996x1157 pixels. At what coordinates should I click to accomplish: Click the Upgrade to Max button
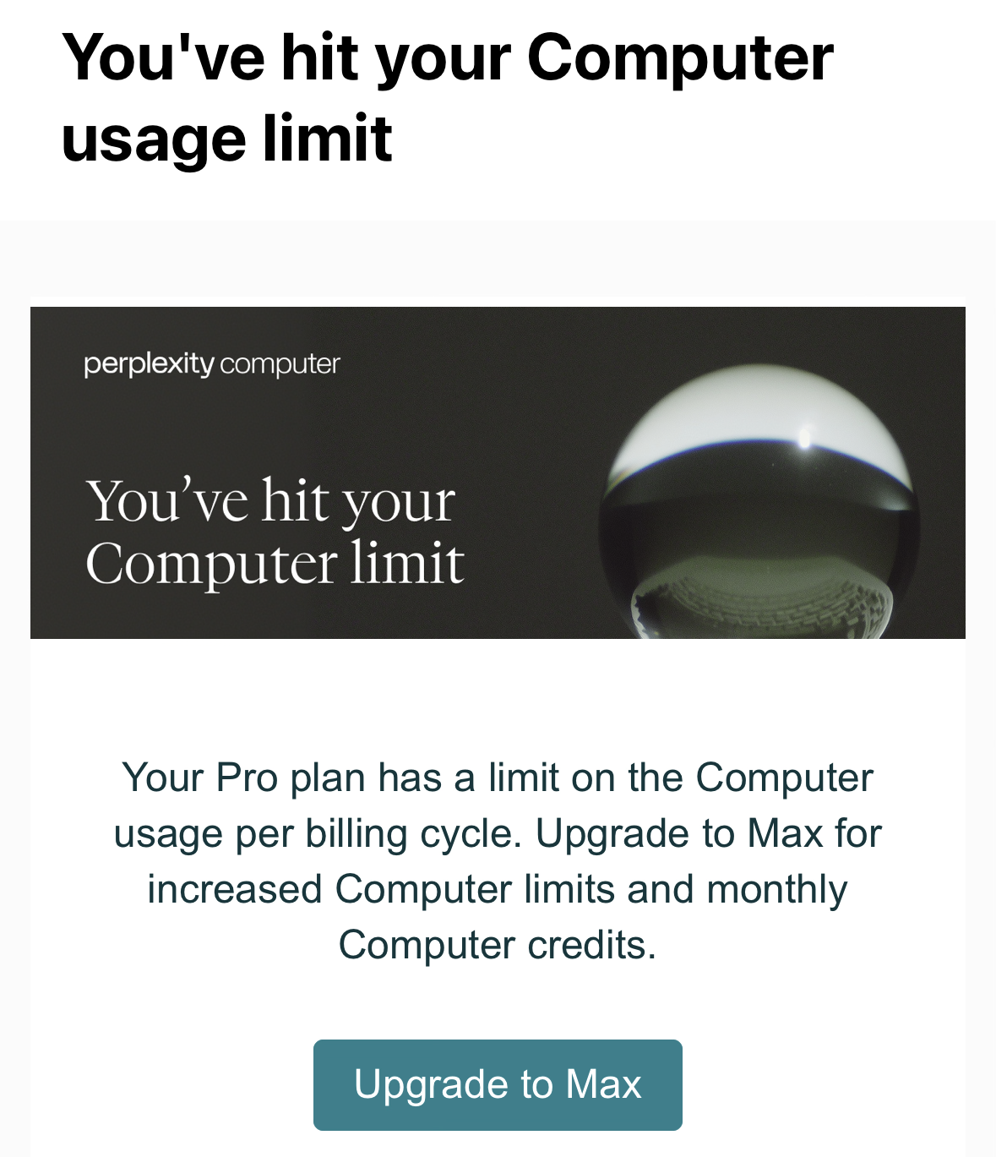coord(498,1084)
